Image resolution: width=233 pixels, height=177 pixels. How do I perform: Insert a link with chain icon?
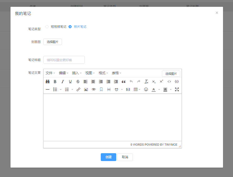click(x=78, y=89)
